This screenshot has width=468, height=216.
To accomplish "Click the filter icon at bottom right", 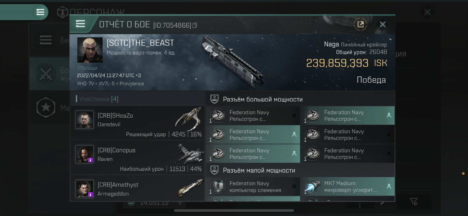I will 414,201.
